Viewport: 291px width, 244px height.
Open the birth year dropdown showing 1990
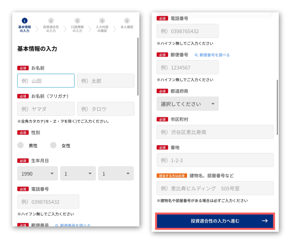38,174
